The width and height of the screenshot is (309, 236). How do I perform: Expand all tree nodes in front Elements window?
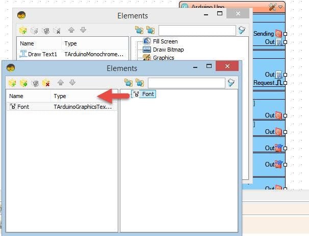click(x=128, y=83)
